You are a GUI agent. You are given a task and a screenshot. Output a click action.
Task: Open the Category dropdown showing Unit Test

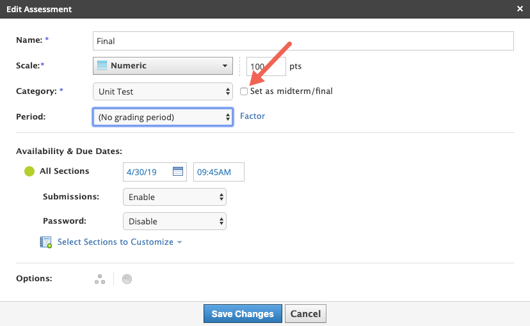tap(163, 91)
